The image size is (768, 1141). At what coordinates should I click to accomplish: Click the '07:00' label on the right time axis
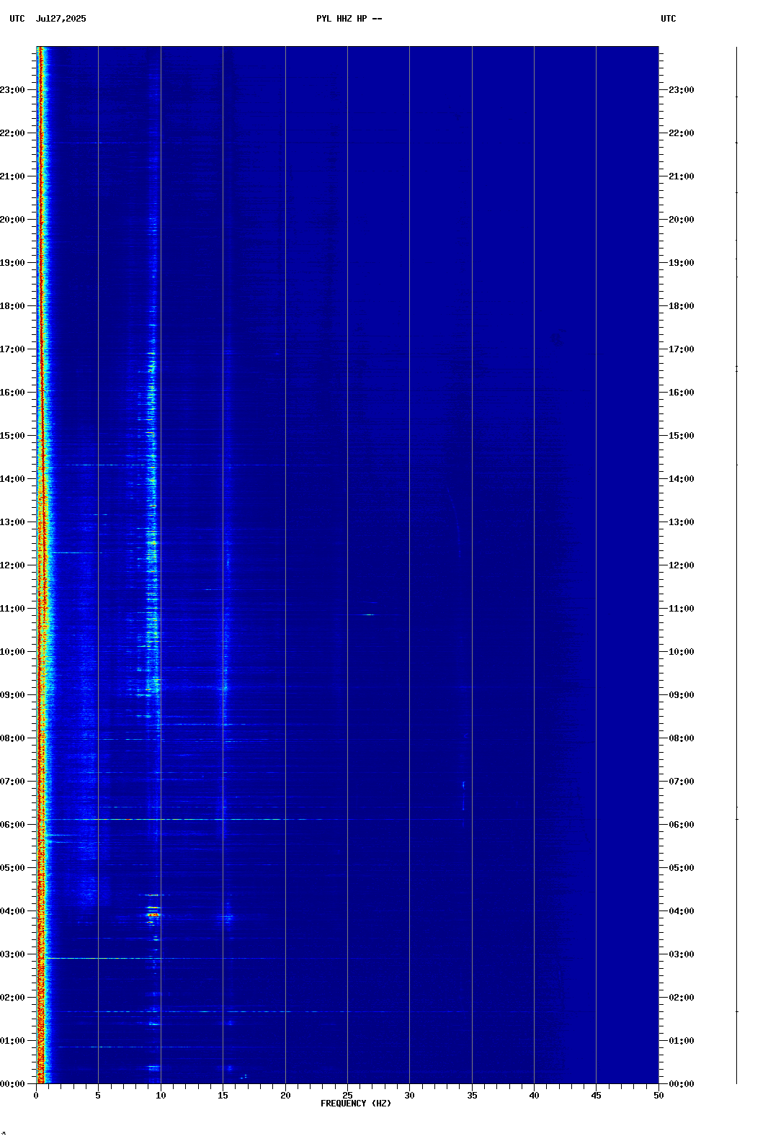[x=682, y=782]
